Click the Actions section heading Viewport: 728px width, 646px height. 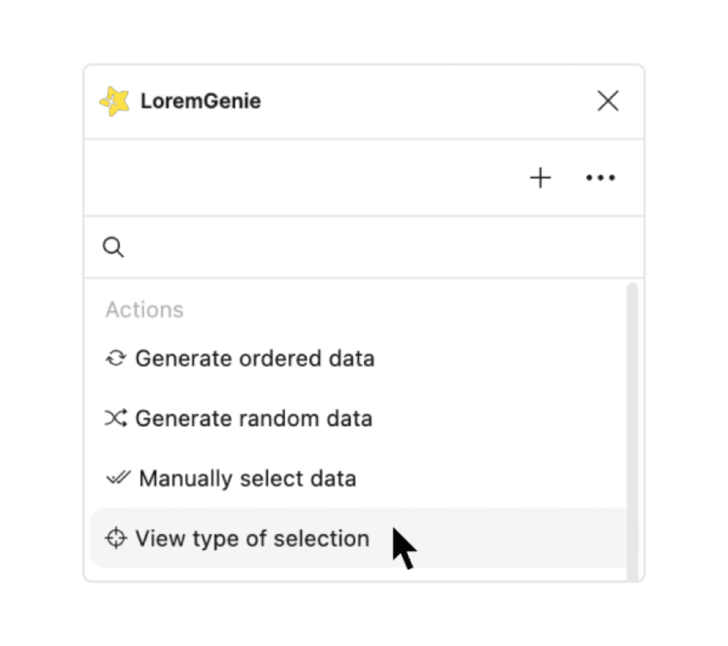[145, 310]
